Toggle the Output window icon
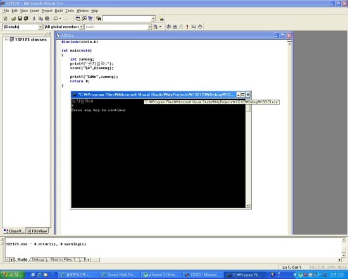The height and width of the screenshot is (279, 348). pyautogui.click(x=84, y=18)
